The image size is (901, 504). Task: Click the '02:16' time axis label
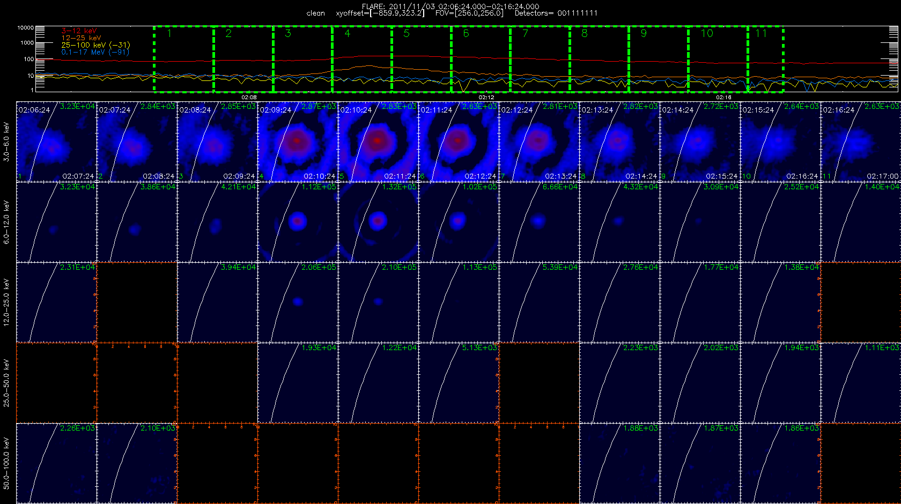coord(723,97)
